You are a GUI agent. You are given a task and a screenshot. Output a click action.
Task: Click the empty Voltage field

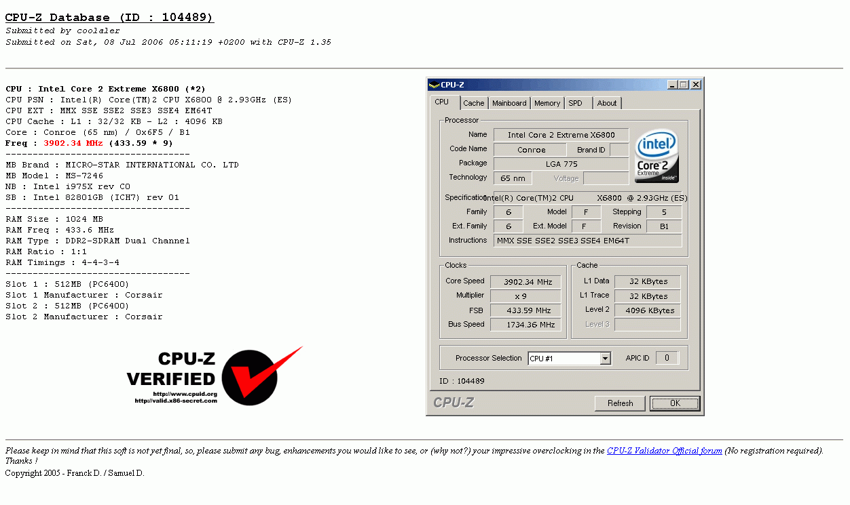click(606, 178)
